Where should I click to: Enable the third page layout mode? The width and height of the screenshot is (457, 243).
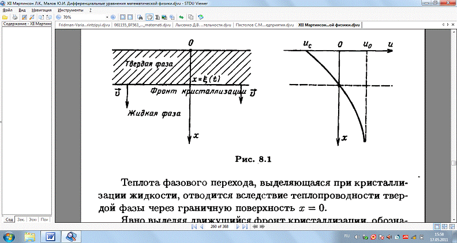click(x=451, y=226)
